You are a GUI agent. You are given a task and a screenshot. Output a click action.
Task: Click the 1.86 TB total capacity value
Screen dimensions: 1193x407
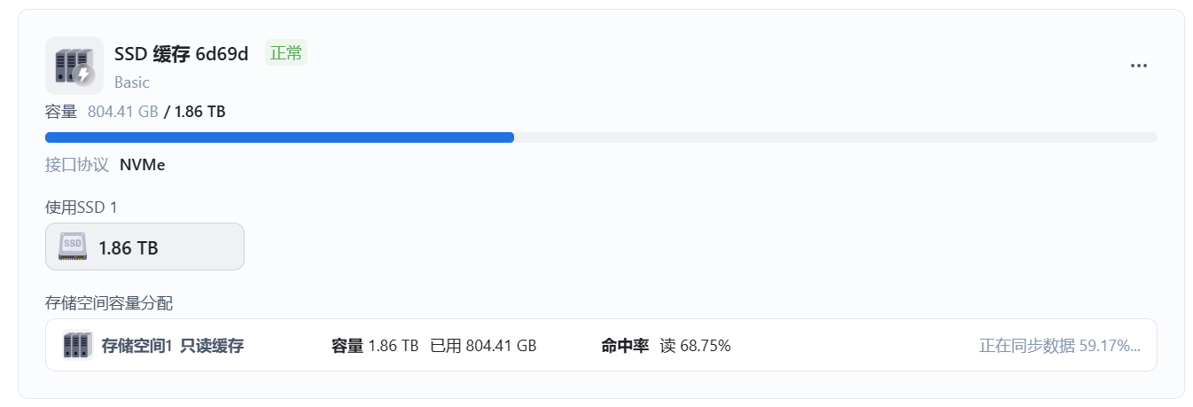pos(199,112)
